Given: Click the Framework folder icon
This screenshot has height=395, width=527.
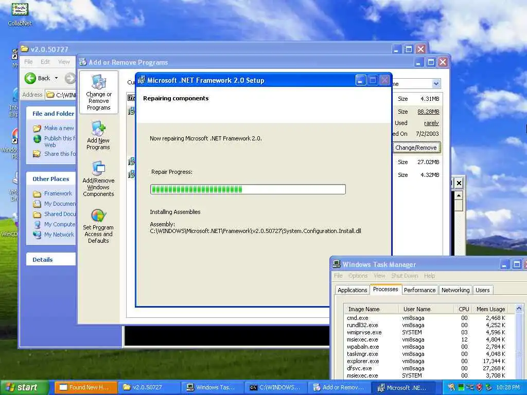Looking at the screenshot, I should [37, 194].
